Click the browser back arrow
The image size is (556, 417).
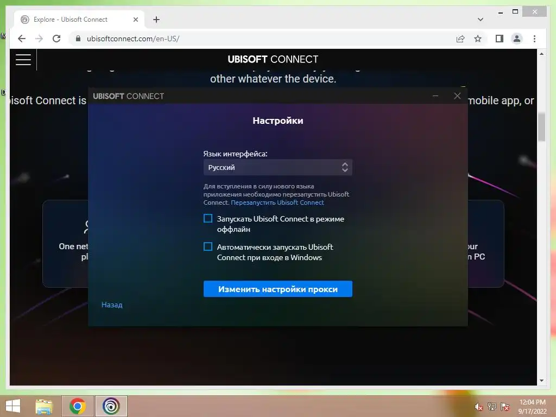click(x=22, y=39)
